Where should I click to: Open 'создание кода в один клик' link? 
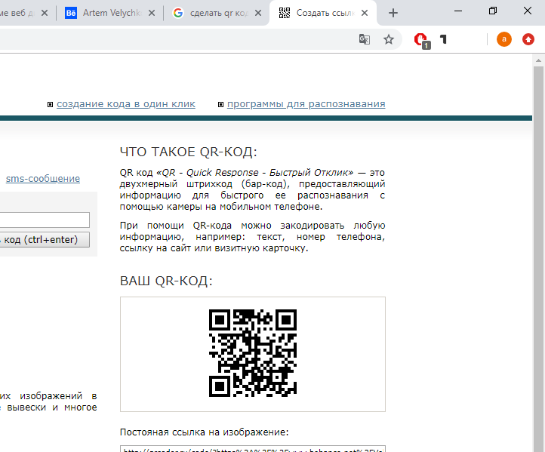[x=125, y=104]
